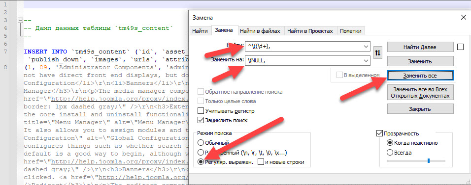
Task: Adjust the transparency slider handle
Action: coord(429,161)
